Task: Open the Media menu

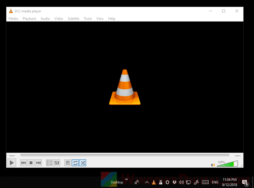Action: [13, 19]
